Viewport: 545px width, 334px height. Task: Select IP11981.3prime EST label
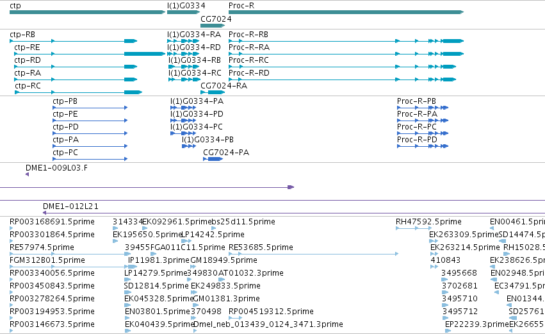coord(159,260)
